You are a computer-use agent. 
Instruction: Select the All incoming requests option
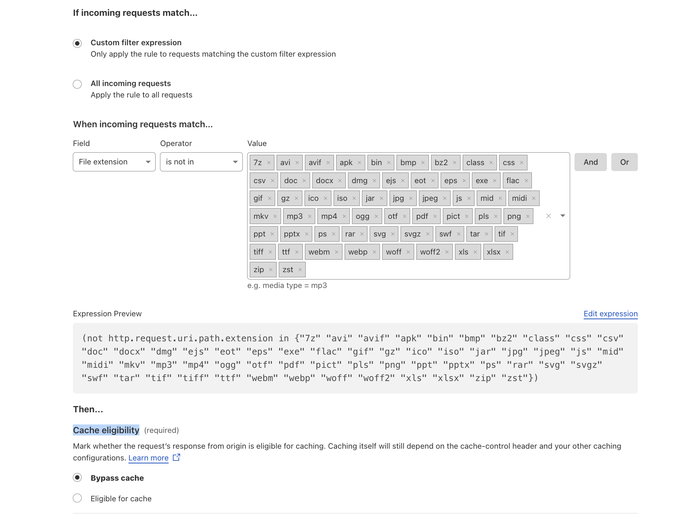[x=77, y=84]
